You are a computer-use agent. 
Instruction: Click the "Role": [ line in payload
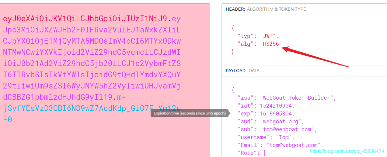coord(252,153)
